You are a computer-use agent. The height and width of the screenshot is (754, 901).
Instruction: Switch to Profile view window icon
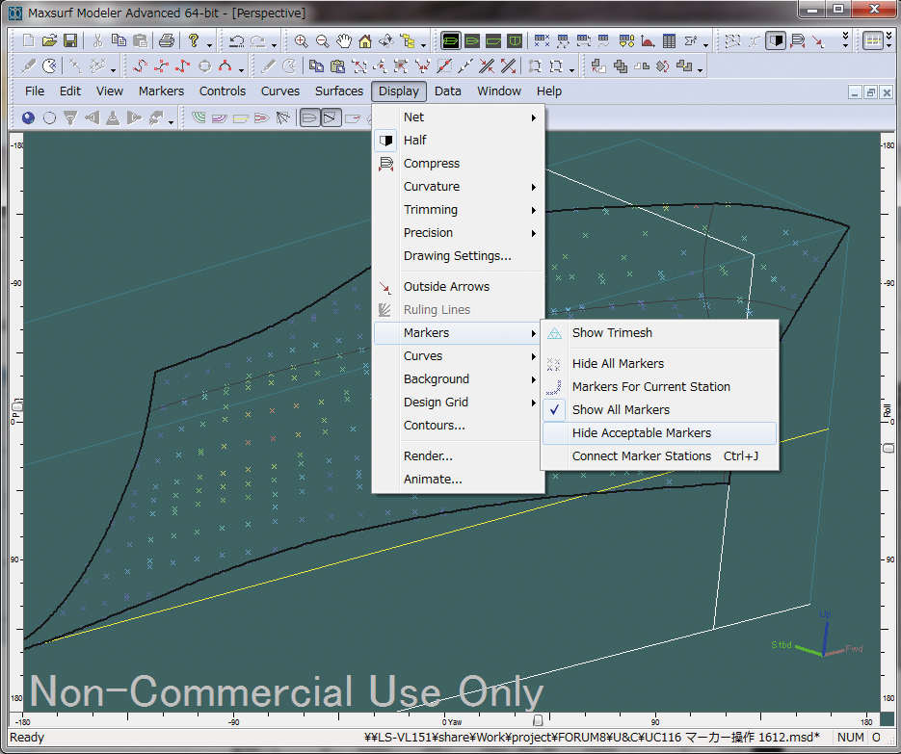point(493,40)
